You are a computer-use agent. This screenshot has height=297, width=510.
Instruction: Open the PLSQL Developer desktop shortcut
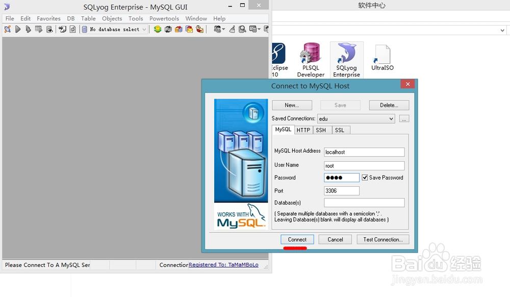(311, 60)
